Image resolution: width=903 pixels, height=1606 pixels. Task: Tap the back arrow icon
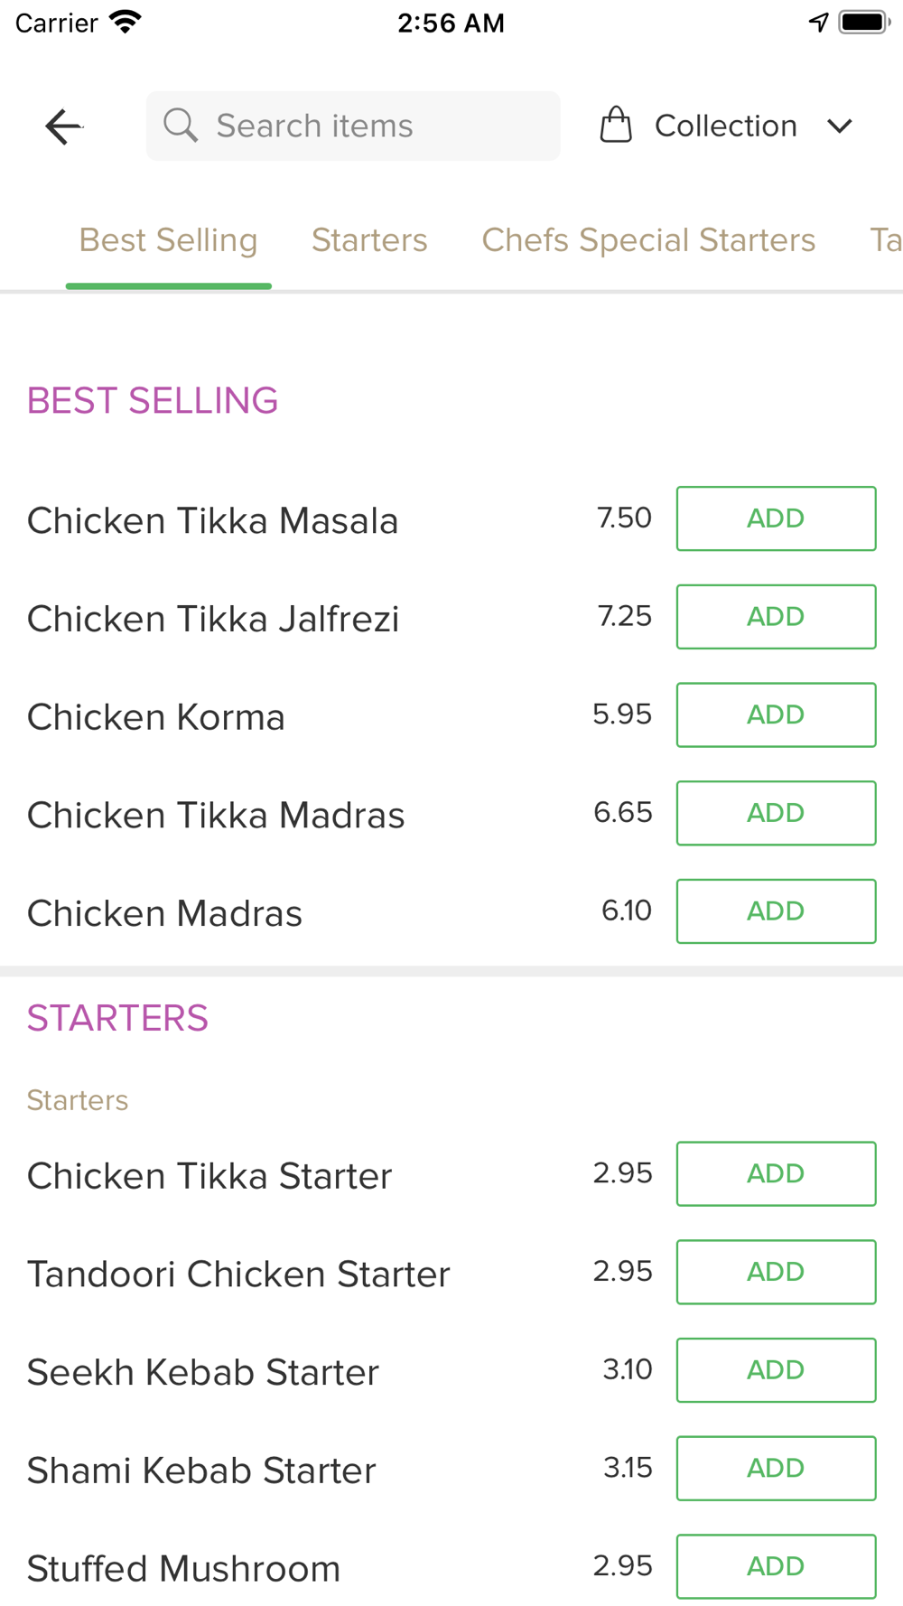(x=63, y=126)
